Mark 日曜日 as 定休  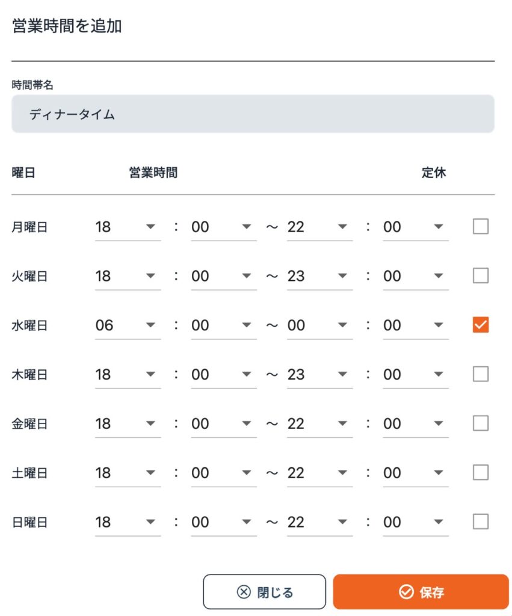click(481, 522)
